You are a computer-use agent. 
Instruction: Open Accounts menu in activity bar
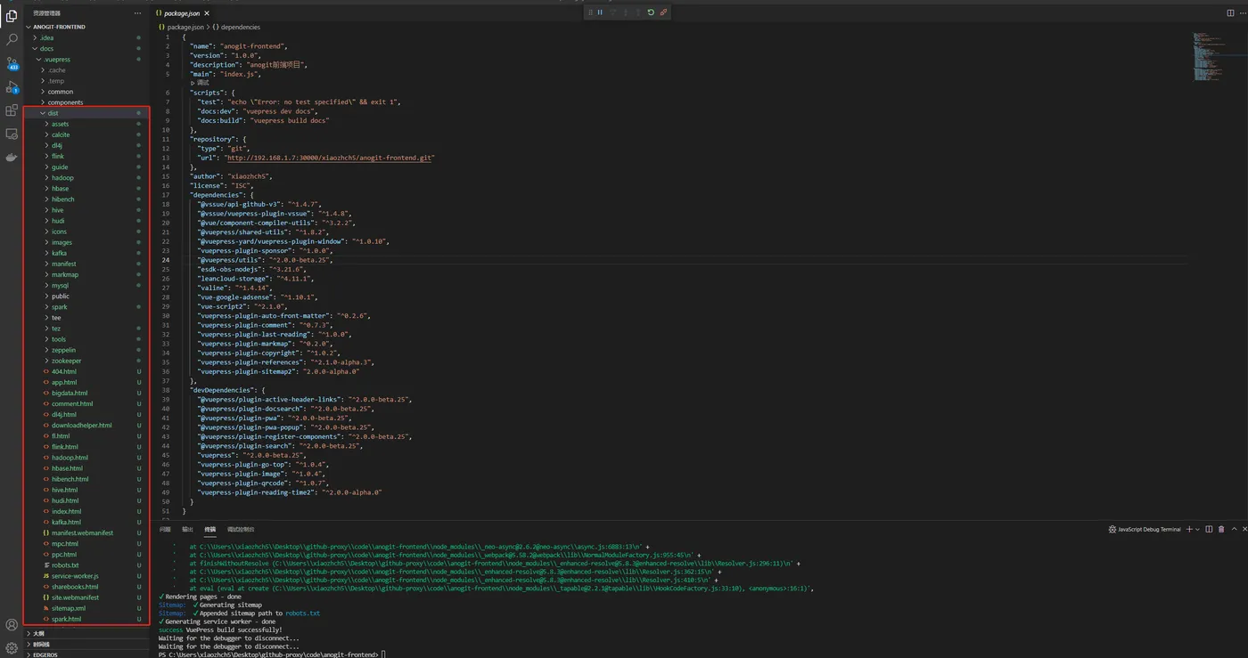(x=12, y=625)
